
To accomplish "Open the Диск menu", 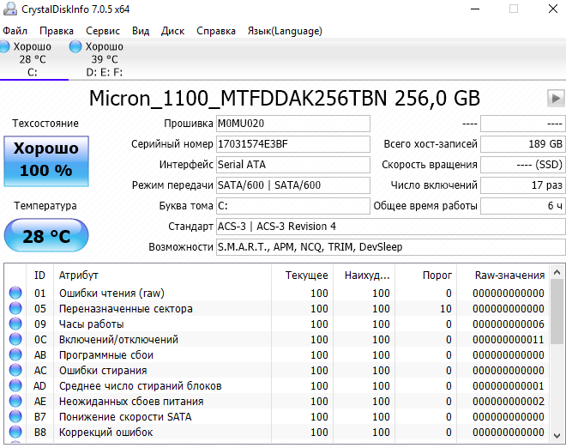I will tap(172, 31).
